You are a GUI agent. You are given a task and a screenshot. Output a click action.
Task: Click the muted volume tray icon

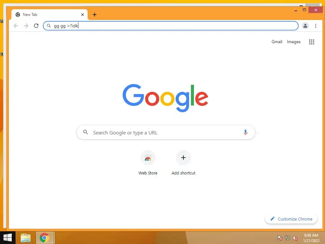point(295,238)
